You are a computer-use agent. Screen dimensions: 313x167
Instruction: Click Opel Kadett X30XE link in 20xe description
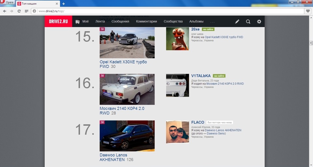coord(224,37)
